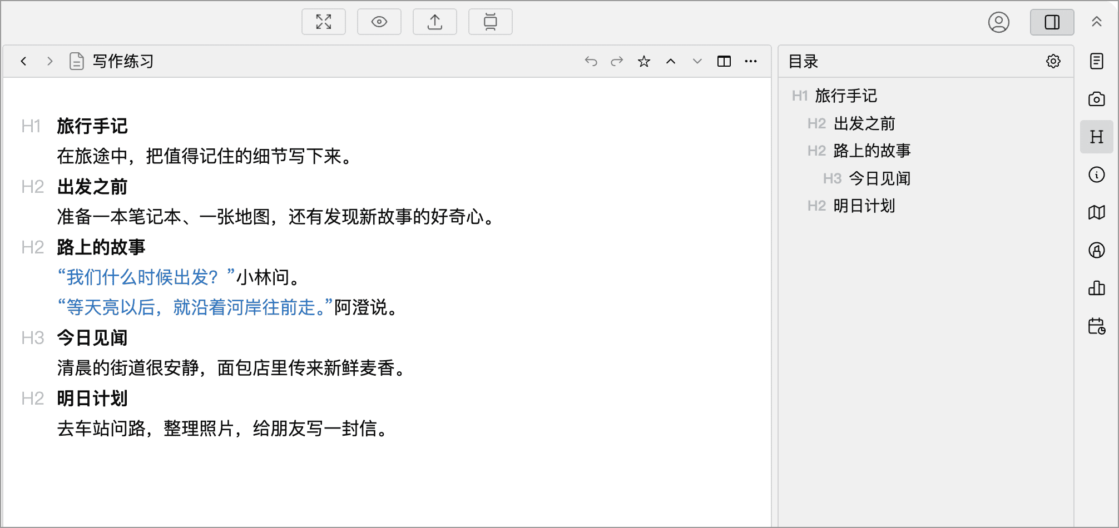Click the 目录 panel title
The image size is (1119, 528).
click(804, 61)
